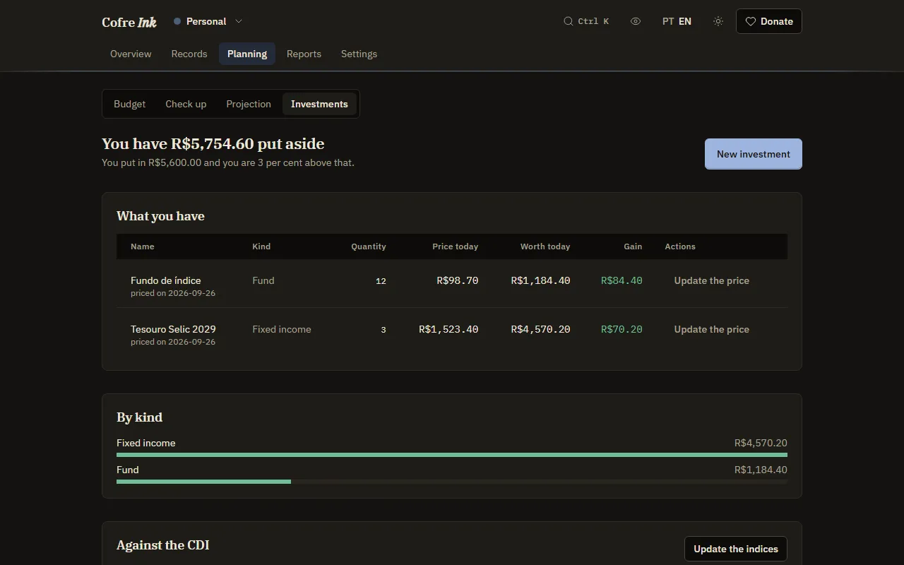Click the New investment button
The height and width of the screenshot is (565, 904).
pos(754,154)
